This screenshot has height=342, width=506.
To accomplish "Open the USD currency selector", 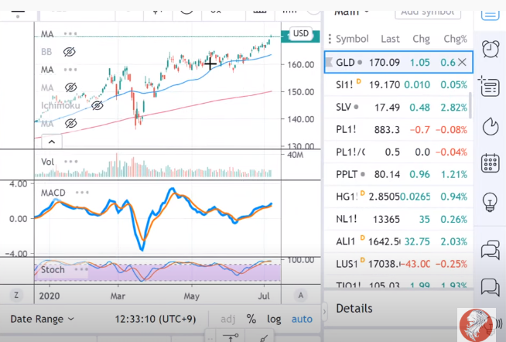I will (300, 33).
